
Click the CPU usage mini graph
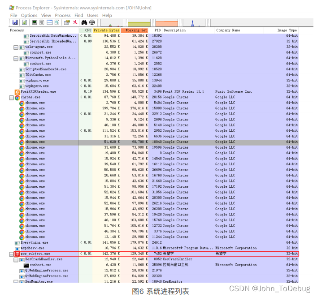click(112, 23)
